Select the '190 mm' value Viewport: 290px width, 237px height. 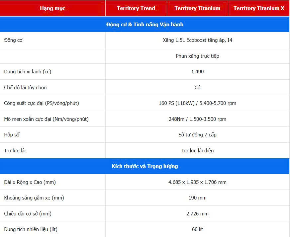pos(197,198)
